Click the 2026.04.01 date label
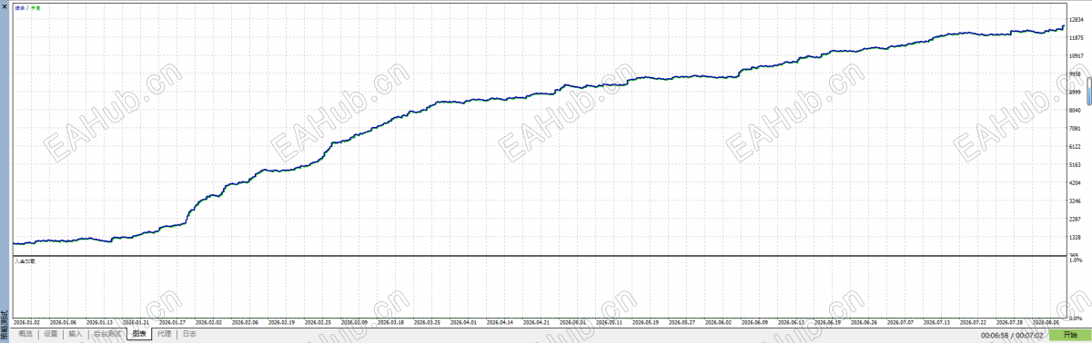1092x343 pixels. pos(464,321)
